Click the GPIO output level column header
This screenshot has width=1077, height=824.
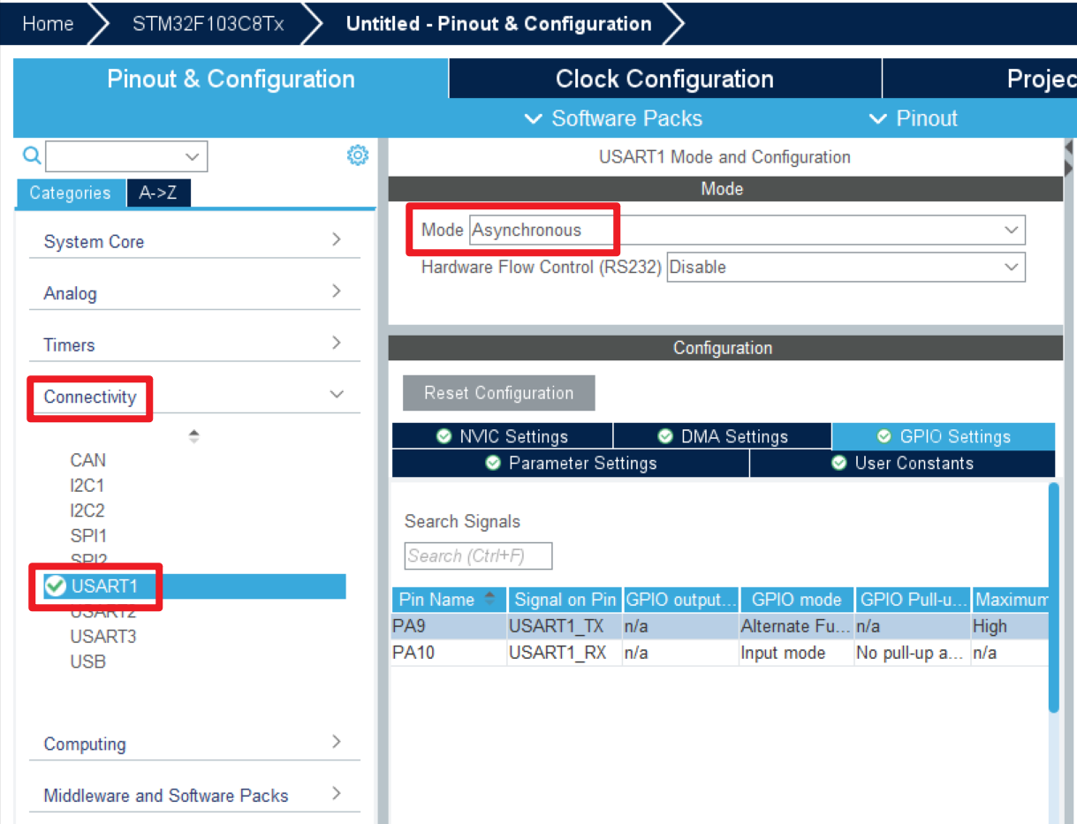click(x=681, y=600)
